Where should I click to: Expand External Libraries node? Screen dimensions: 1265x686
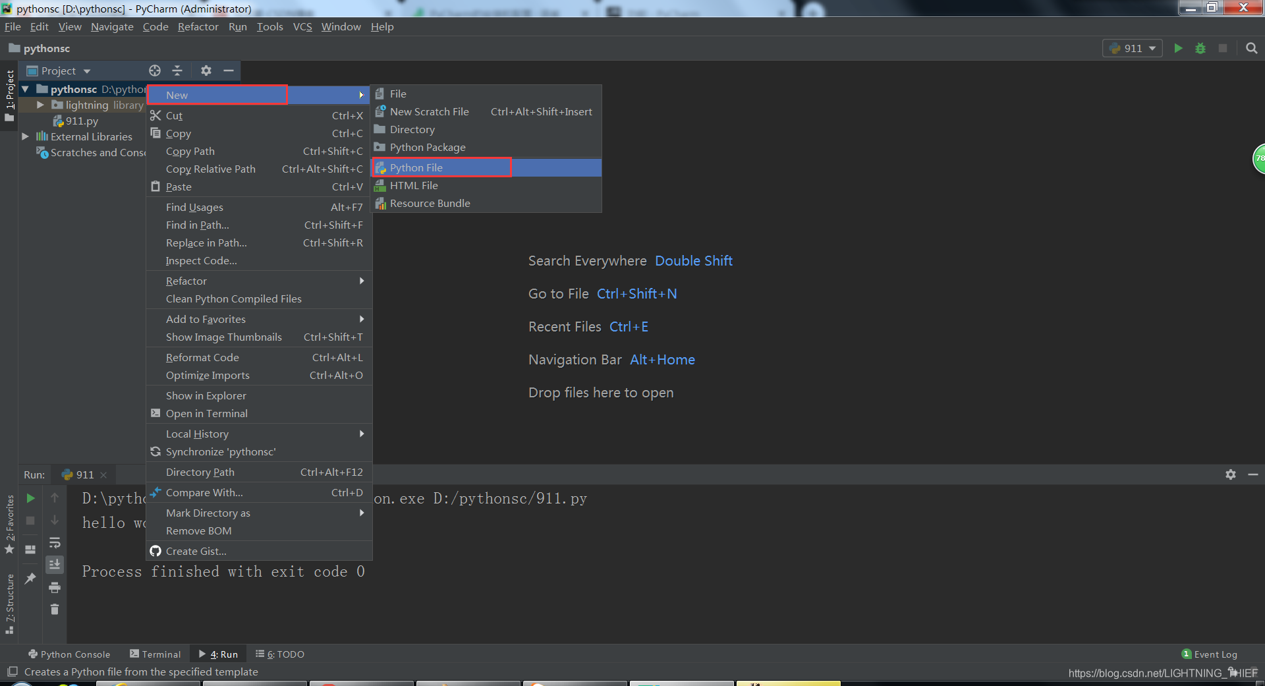click(25, 136)
